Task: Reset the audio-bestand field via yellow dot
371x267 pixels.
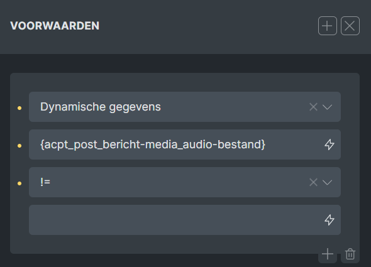Action: coord(19,146)
